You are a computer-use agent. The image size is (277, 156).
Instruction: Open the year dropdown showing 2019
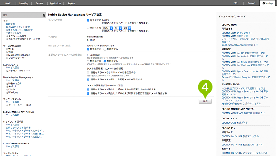click(x=107, y=28)
